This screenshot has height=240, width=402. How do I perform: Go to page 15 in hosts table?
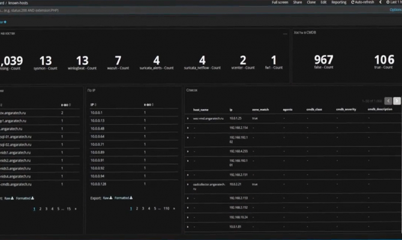coord(69,208)
